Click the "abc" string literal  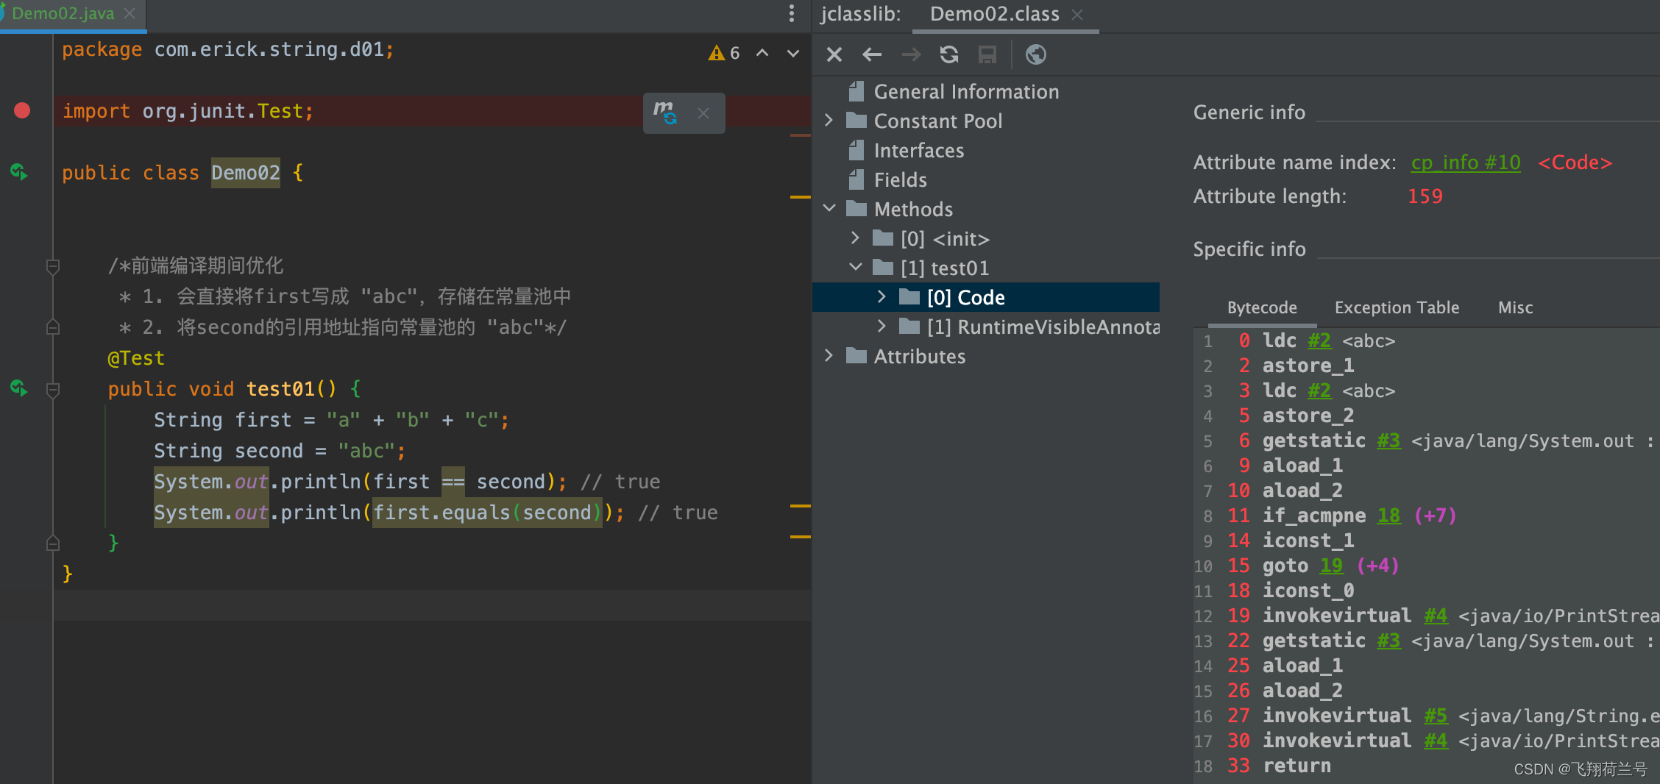point(366,451)
